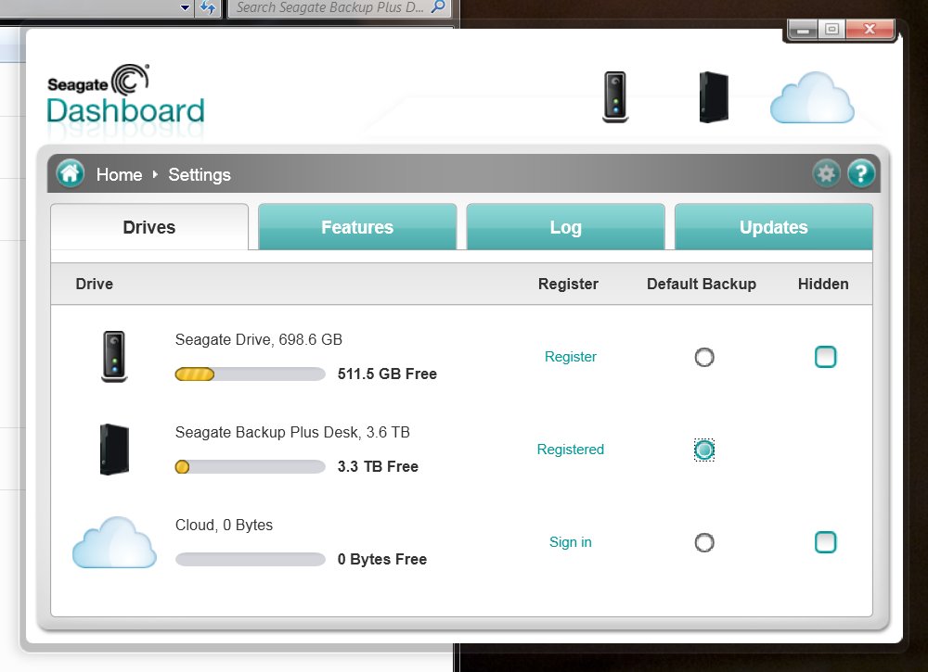Click the Hidden column header
This screenshot has height=672, width=928.
tap(823, 284)
